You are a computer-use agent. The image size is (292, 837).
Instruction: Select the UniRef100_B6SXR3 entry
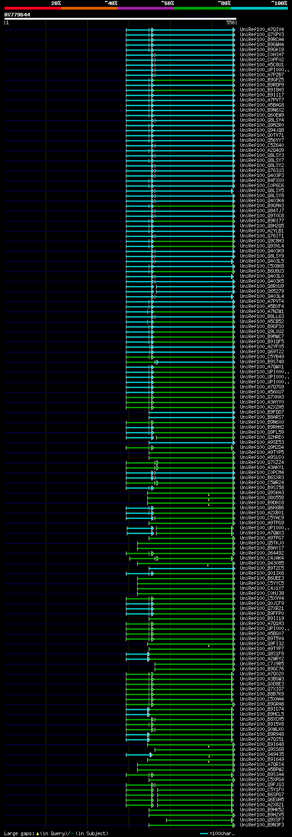(x=262, y=477)
